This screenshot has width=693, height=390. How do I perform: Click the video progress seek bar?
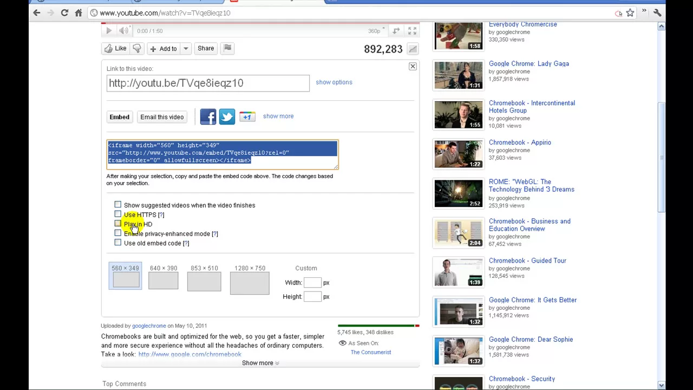[x=260, y=23]
